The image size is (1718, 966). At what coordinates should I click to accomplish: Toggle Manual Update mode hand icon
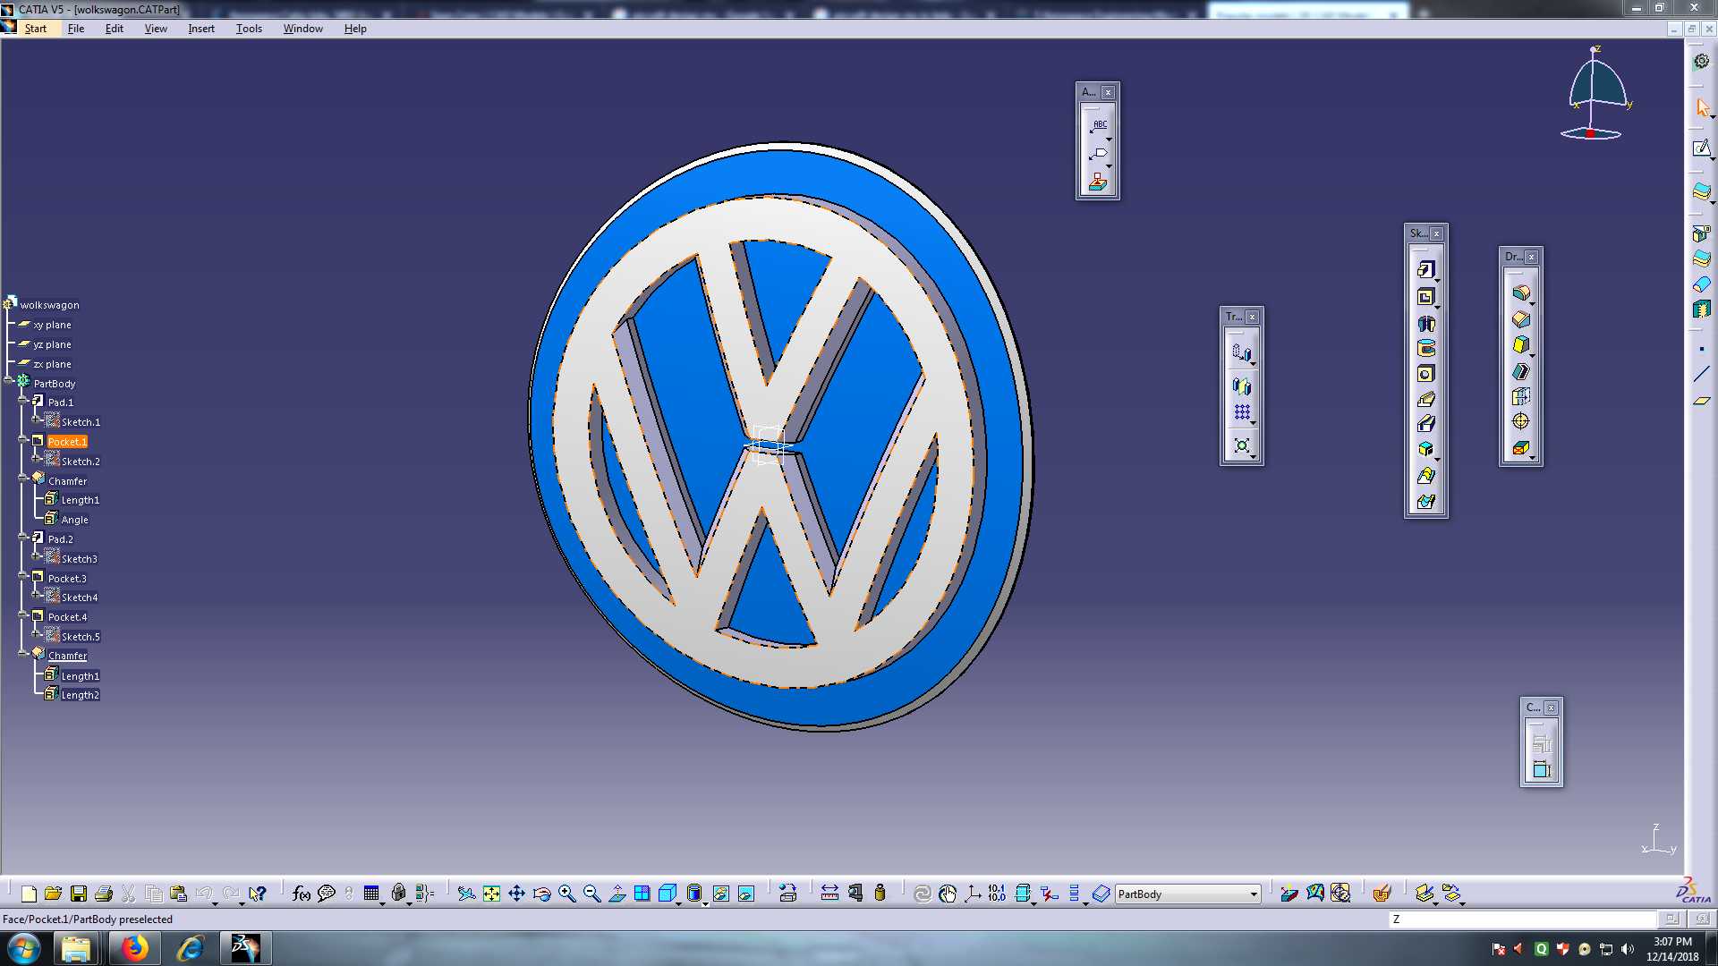pos(948,894)
